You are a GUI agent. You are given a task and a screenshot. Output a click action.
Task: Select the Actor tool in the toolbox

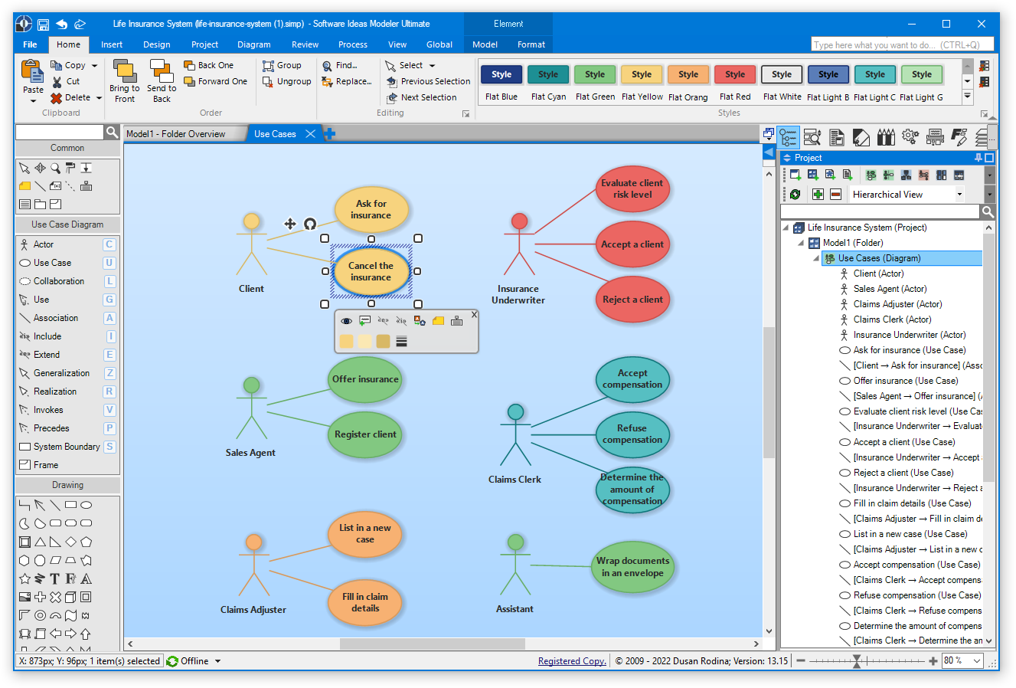(44, 244)
